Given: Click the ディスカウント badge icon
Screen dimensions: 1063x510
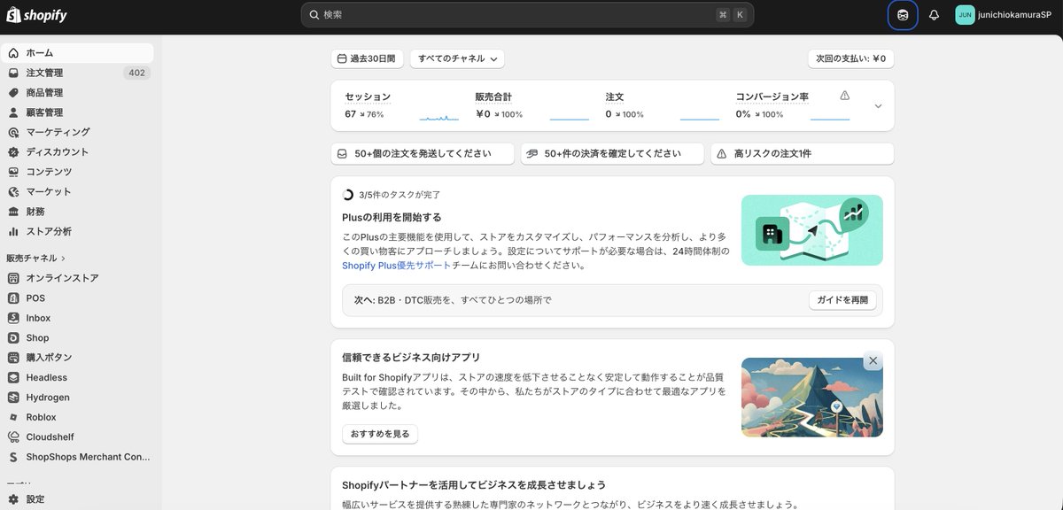Looking at the screenshot, I should click(13, 152).
